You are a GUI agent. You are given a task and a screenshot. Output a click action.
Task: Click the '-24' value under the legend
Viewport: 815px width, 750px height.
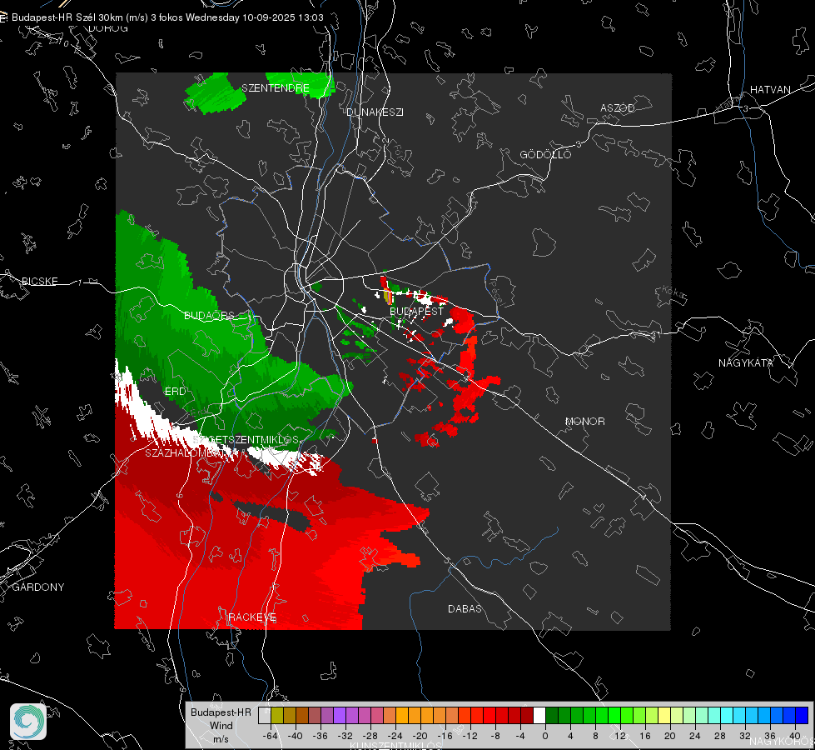(395, 736)
